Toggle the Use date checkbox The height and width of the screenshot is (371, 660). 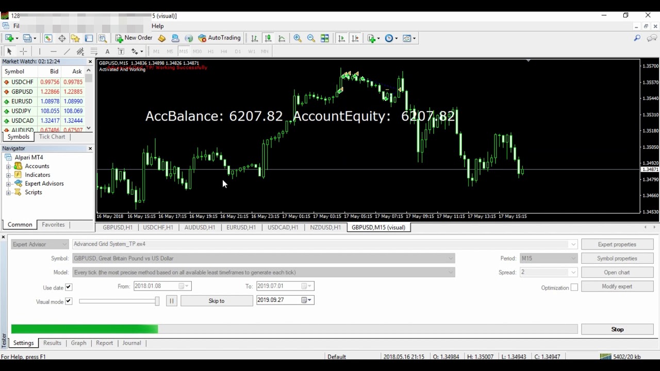(69, 288)
